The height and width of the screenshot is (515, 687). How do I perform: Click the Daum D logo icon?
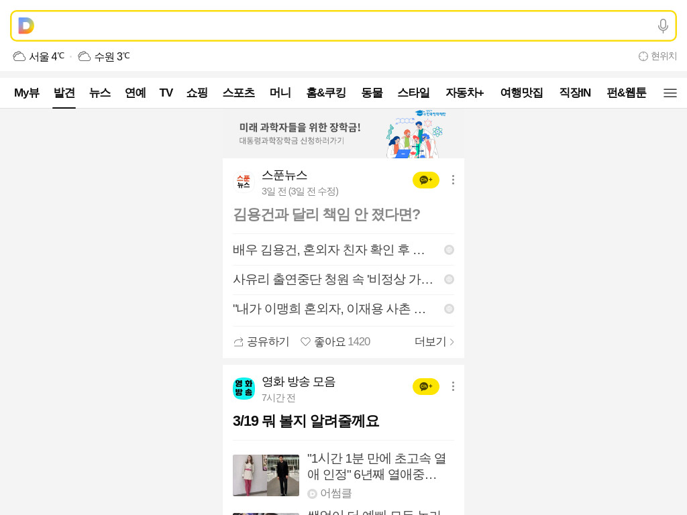click(x=26, y=26)
